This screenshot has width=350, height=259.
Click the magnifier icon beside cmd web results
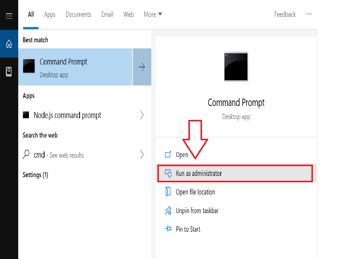pyautogui.click(x=26, y=154)
